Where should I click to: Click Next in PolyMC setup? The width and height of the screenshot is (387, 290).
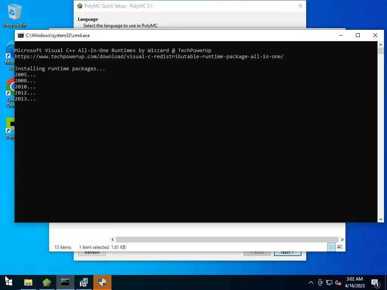(x=288, y=253)
